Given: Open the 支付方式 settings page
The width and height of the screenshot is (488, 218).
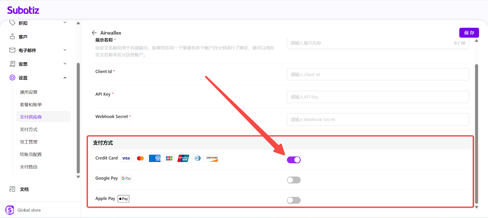Looking at the screenshot, I should point(29,129).
